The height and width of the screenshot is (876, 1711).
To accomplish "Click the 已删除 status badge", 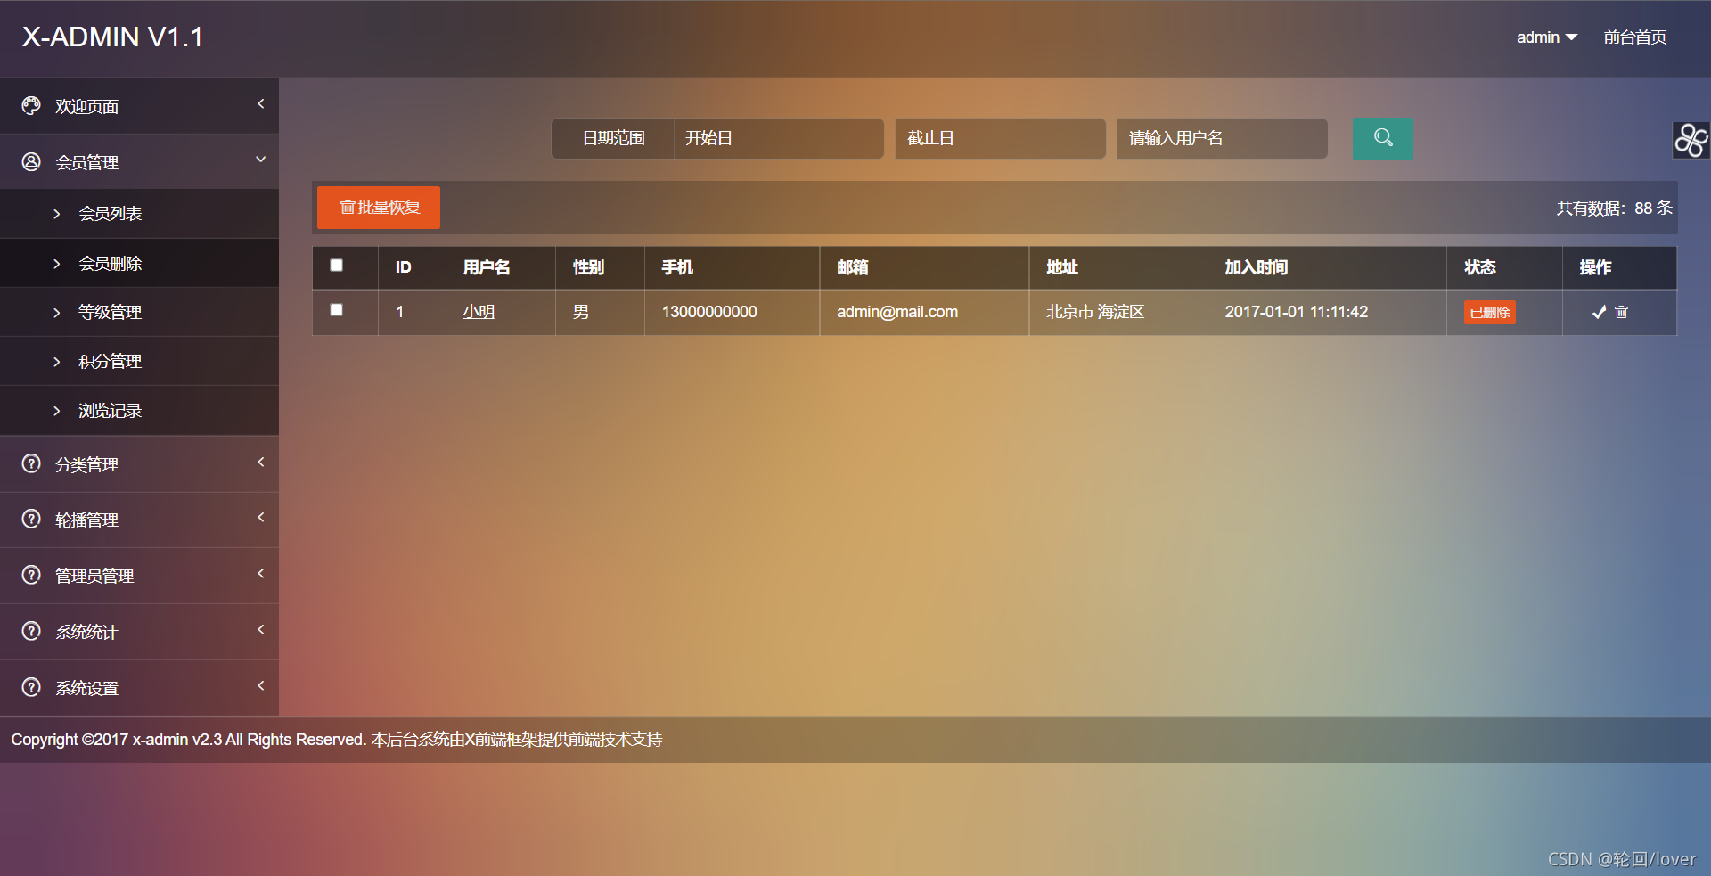I will (x=1489, y=313).
